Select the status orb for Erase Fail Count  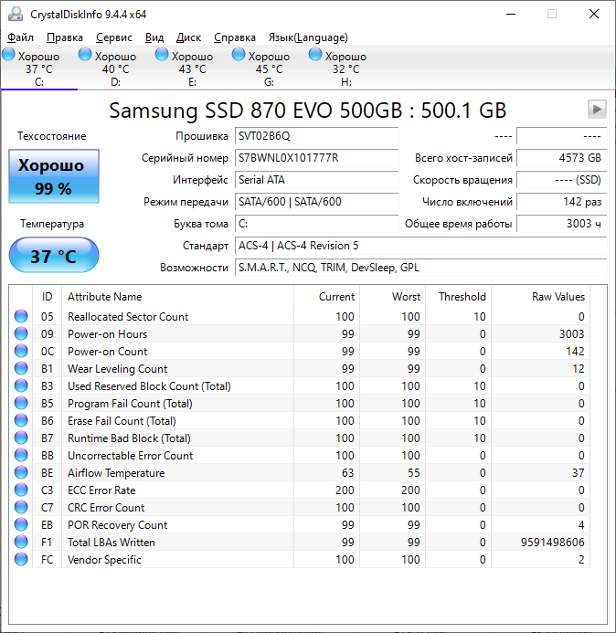click(21, 421)
